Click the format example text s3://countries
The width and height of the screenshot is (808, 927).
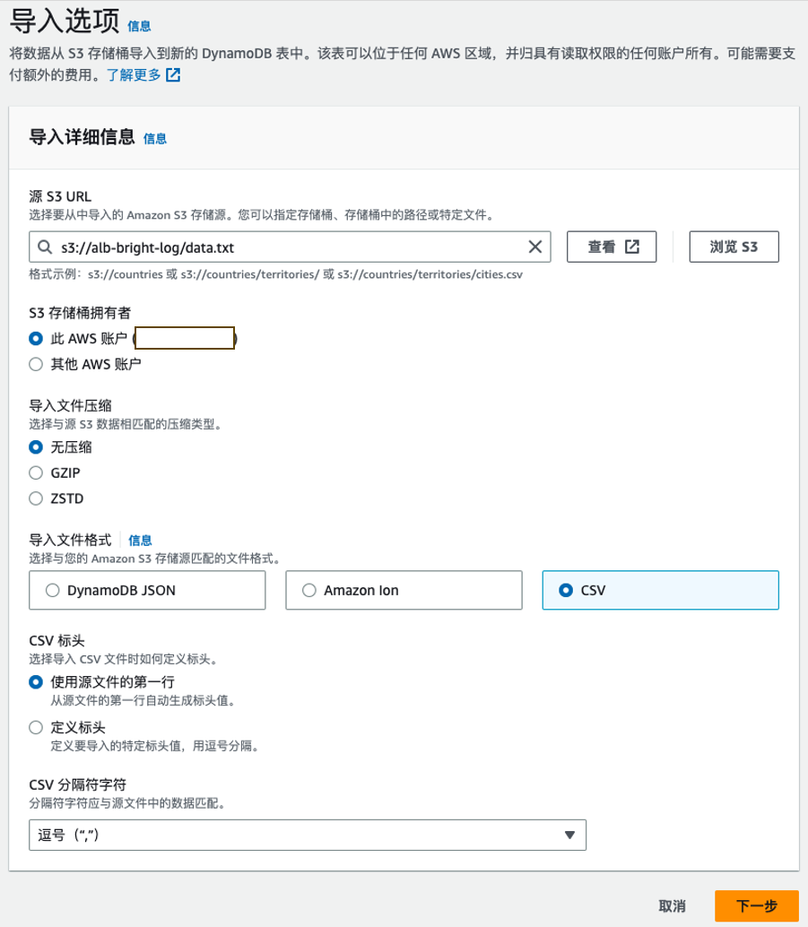pos(125,274)
